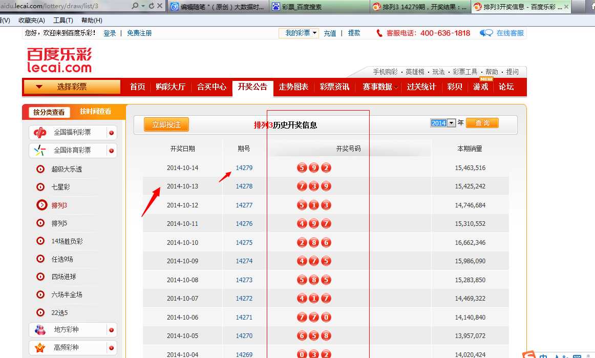Image resolution: width=595 pixels, height=358 pixels.
Task: Open the 论坛 nav item
Action: pos(506,87)
